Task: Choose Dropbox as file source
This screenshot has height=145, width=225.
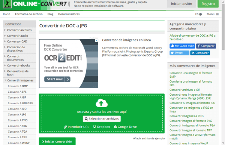Action: (102, 127)
